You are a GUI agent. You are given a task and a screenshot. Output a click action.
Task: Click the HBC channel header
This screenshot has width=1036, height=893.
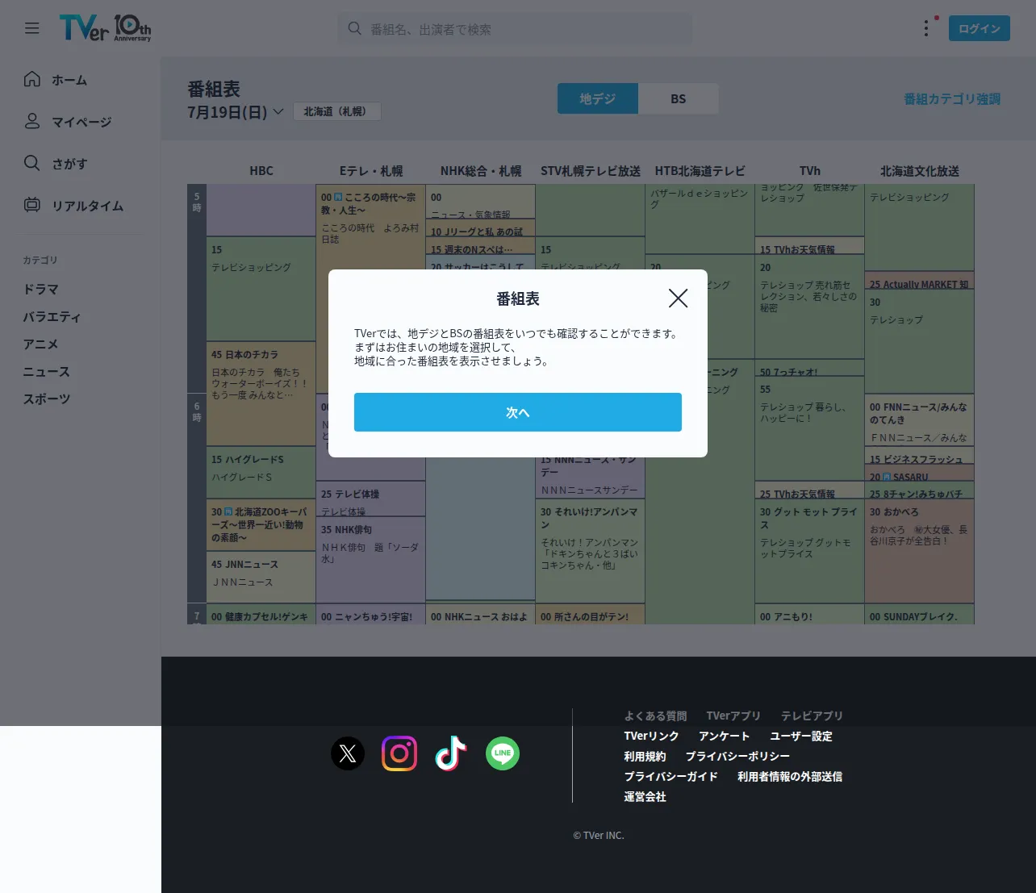point(261,171)
